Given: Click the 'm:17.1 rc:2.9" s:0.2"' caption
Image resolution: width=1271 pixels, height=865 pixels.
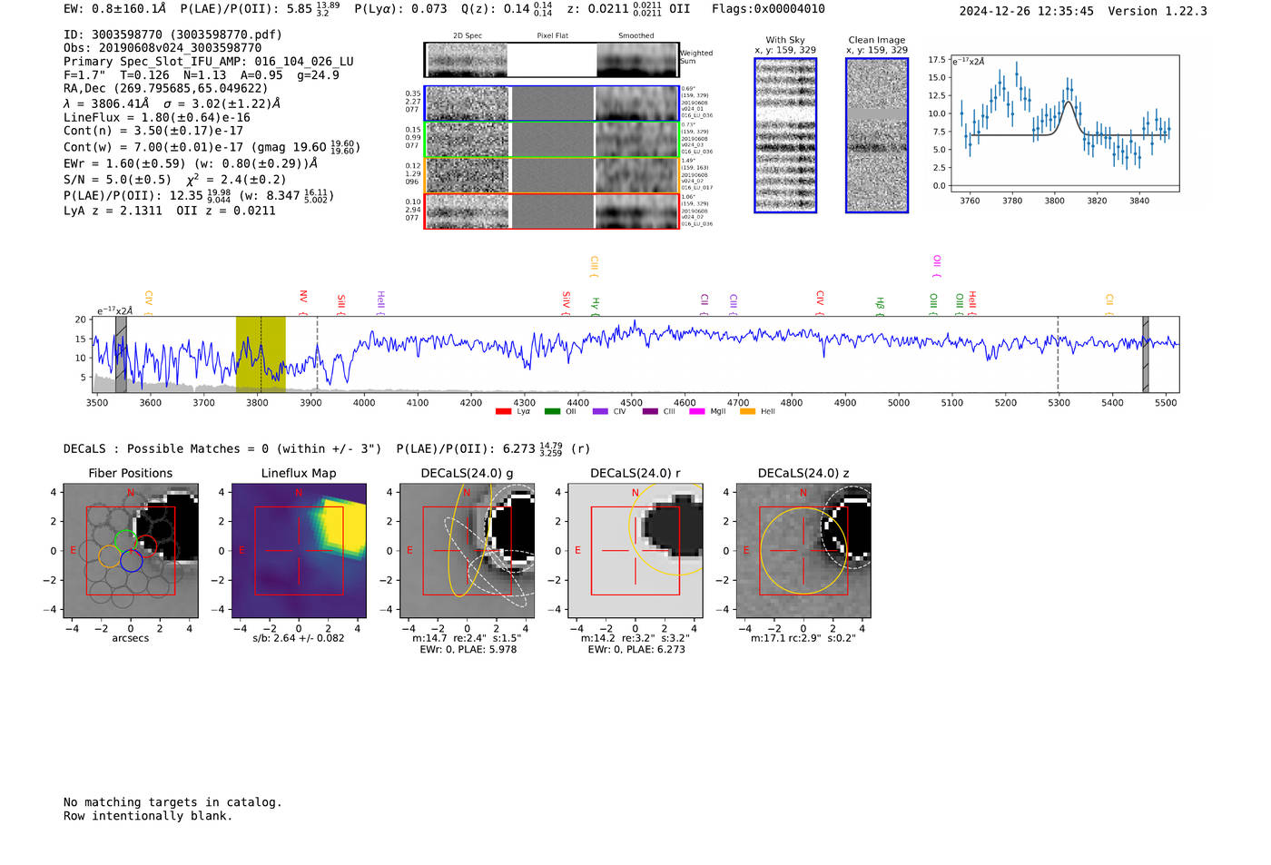Looking at the screenshot, I should [x=803, y=638].
